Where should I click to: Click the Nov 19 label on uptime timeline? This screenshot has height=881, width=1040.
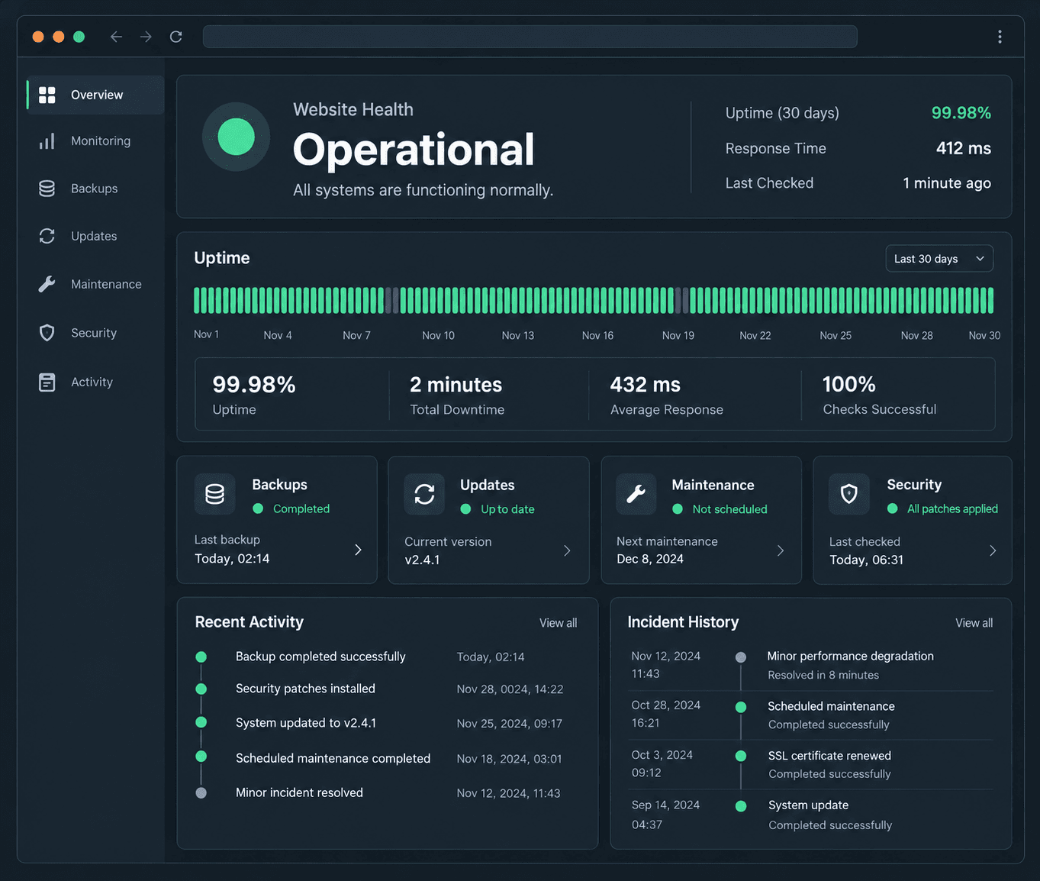point(678,335)
